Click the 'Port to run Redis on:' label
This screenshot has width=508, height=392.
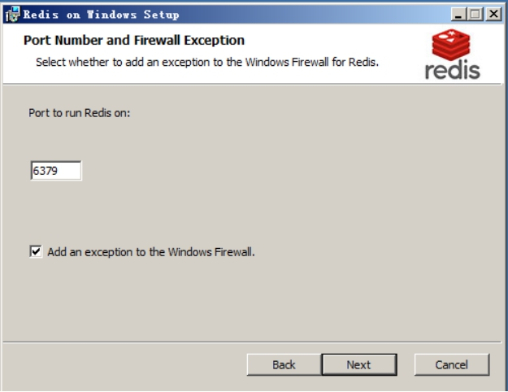pos(80,113)
